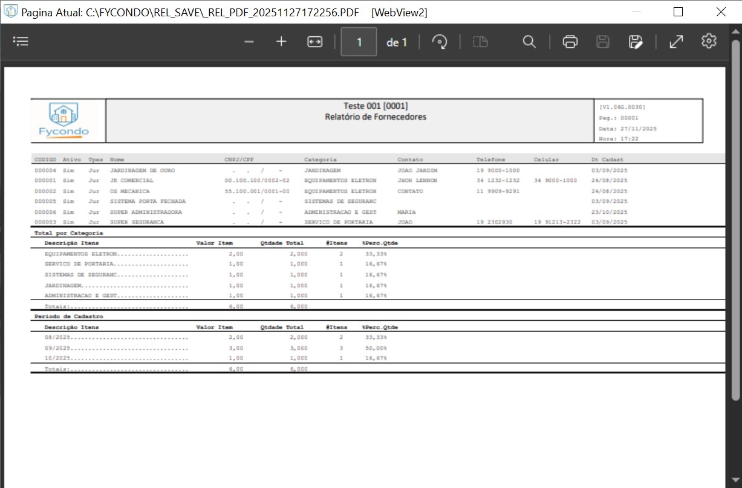Click the Relatório de Fornecedores title

coord(375,117)
